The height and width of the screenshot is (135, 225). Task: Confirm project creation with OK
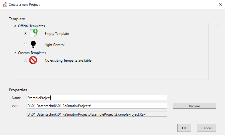(184, 128)
